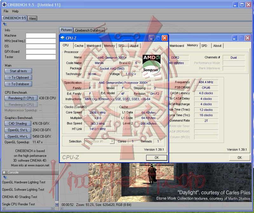254x213 pixels.
Task: Run the OpenGL SW-L benchmark
Action: tap(18, 130)
